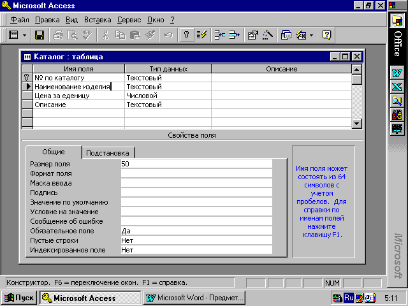408x306 pixels.
Task: Click the New Object toolbar icon
Action: 301,35
